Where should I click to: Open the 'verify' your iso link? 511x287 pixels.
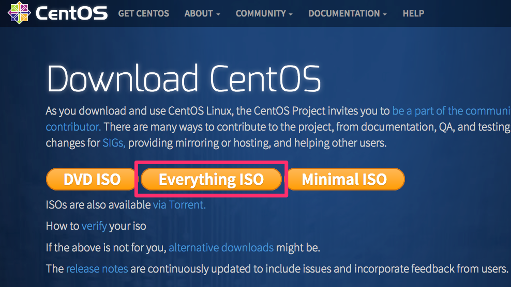pos(94,226)
